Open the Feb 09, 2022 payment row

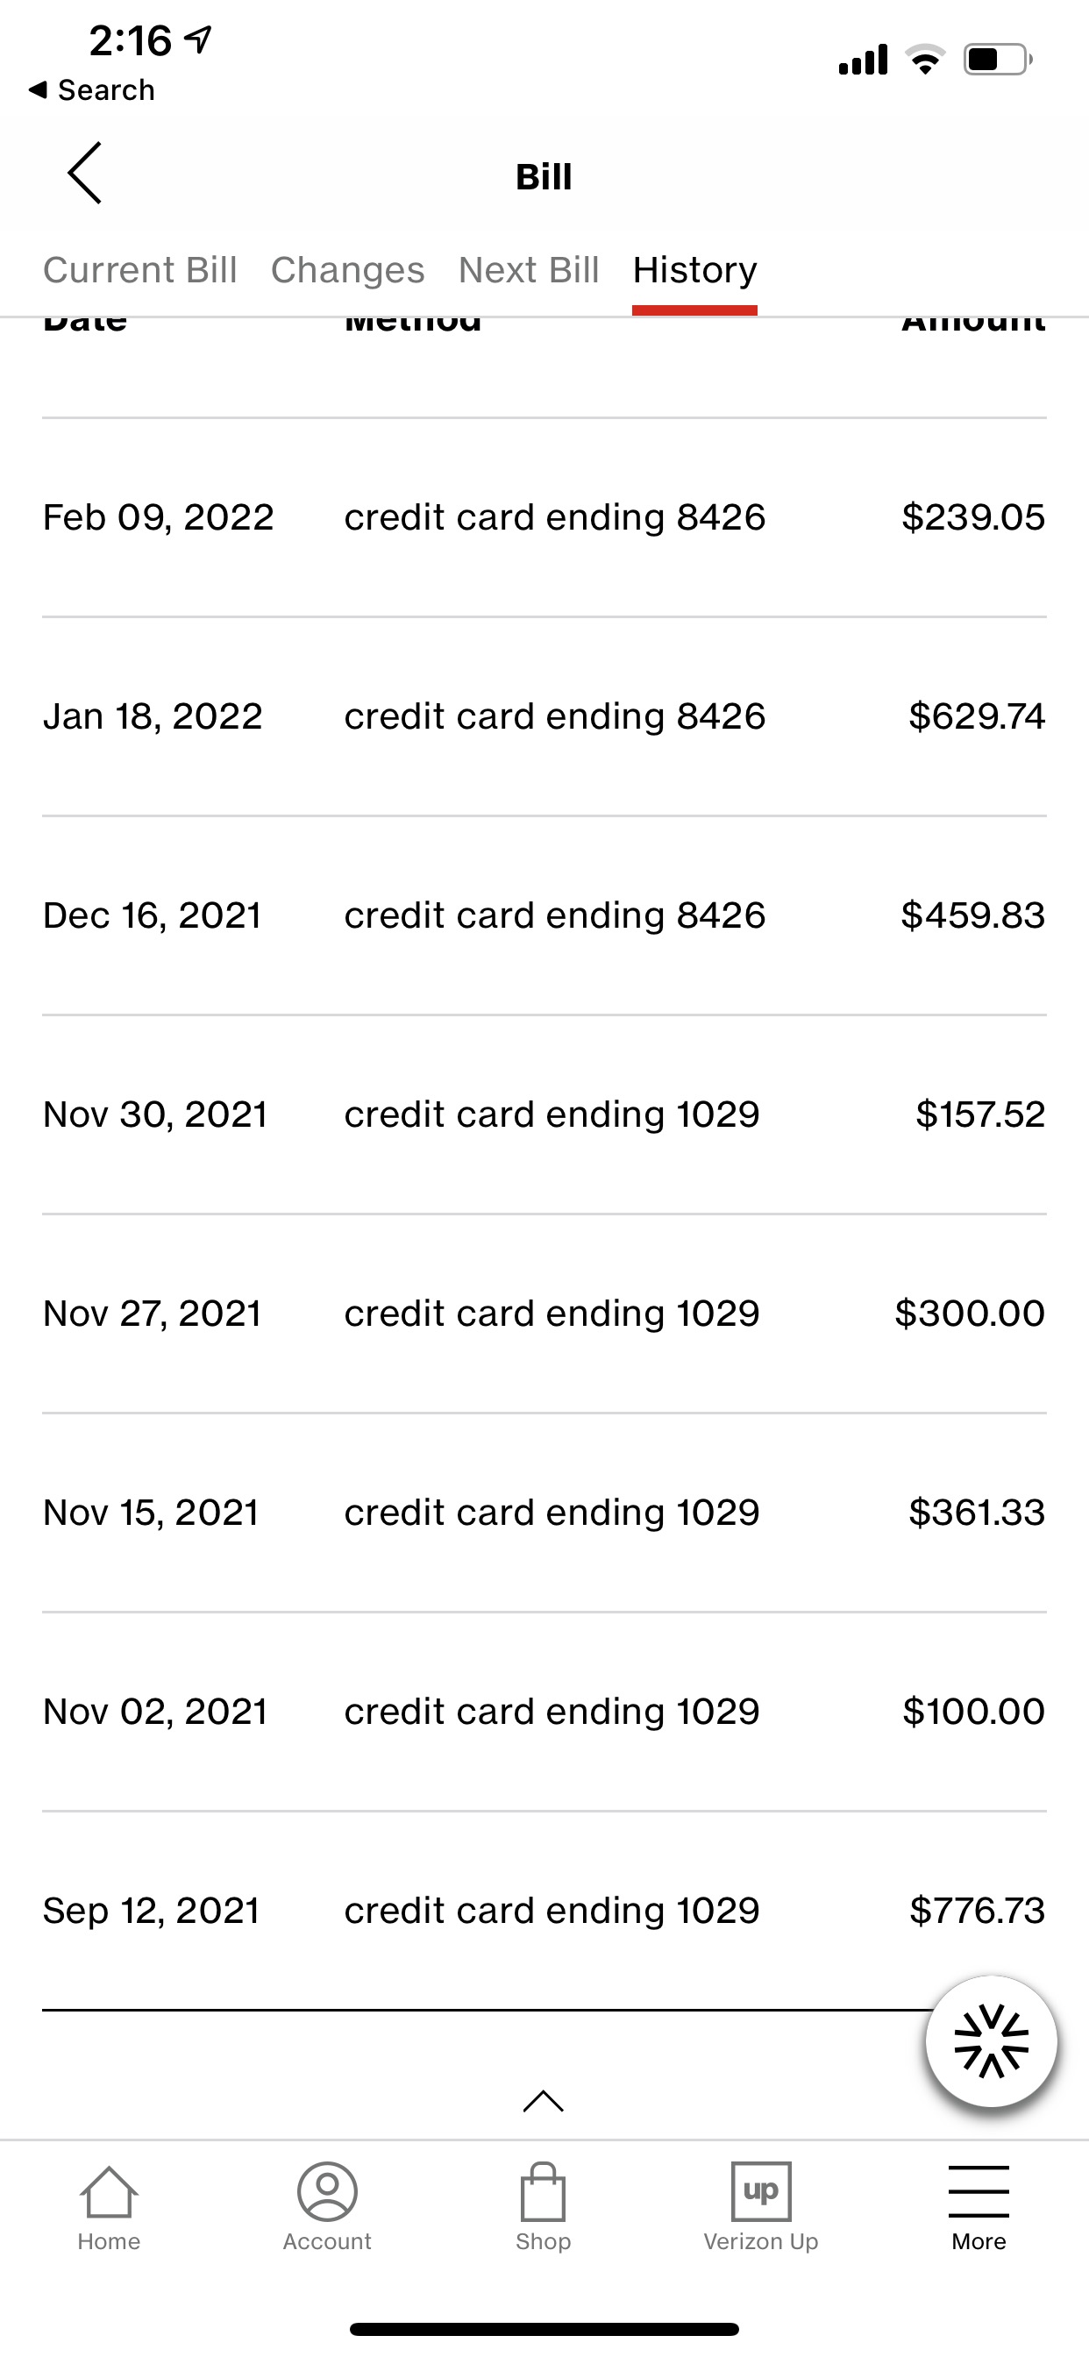tap(544, 518)
